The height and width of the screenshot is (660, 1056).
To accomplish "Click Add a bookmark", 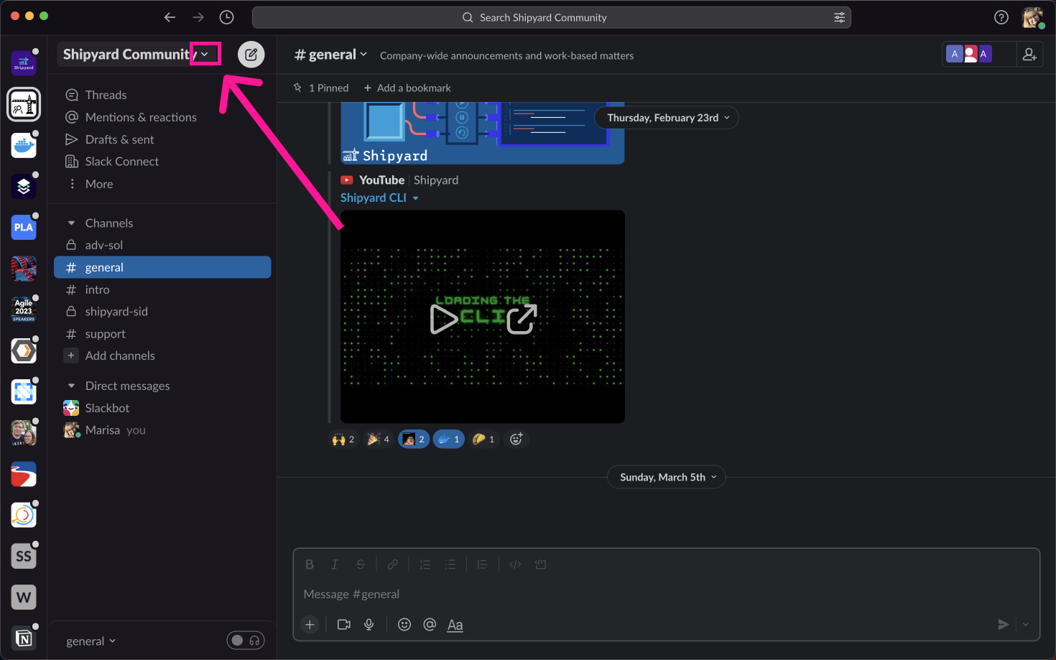I will coord(407,88).
